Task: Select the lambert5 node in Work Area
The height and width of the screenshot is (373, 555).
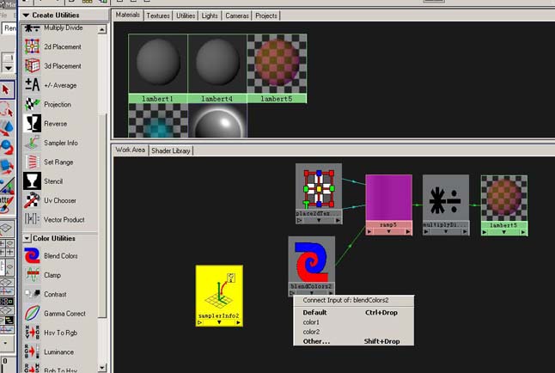Action: pyautogui.click(x=504, y=205)
